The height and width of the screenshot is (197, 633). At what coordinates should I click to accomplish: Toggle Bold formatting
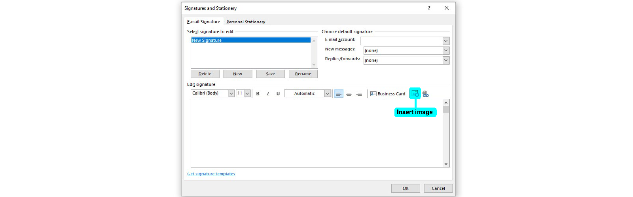pos(258,94)
